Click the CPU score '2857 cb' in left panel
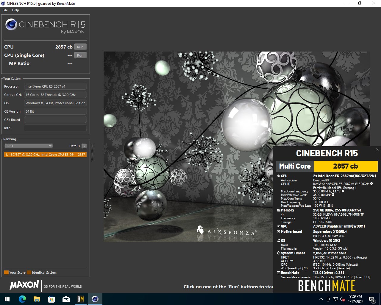 [x=64, y=47]
